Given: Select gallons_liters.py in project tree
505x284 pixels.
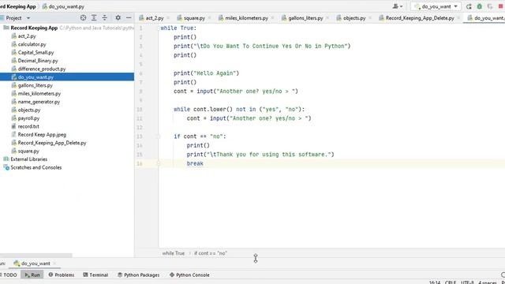Looking at the screenshot, I should (x=35, y=85).
